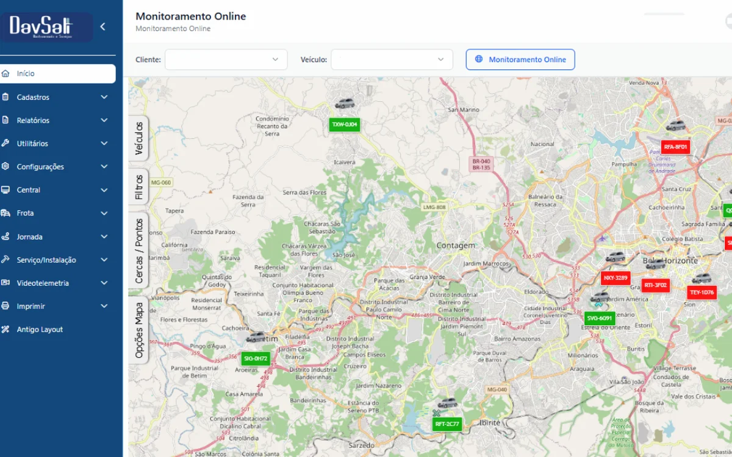Viewport: 732px width, 457px height.
Task: Click the Sarzedo label on map
Action: 362,445
